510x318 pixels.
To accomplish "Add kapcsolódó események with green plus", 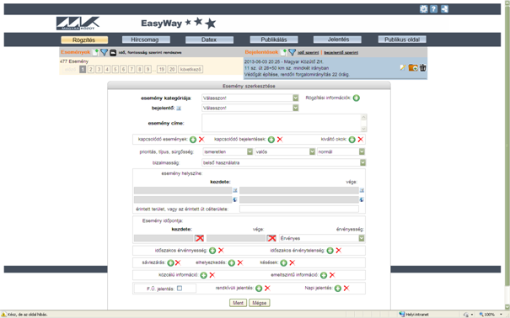I will click(x=193, y=140).
